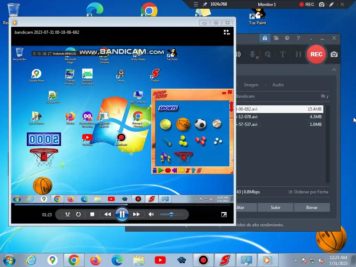Open Firefox from the taskbar
356x267 pixels.
[x=95, y=260]
